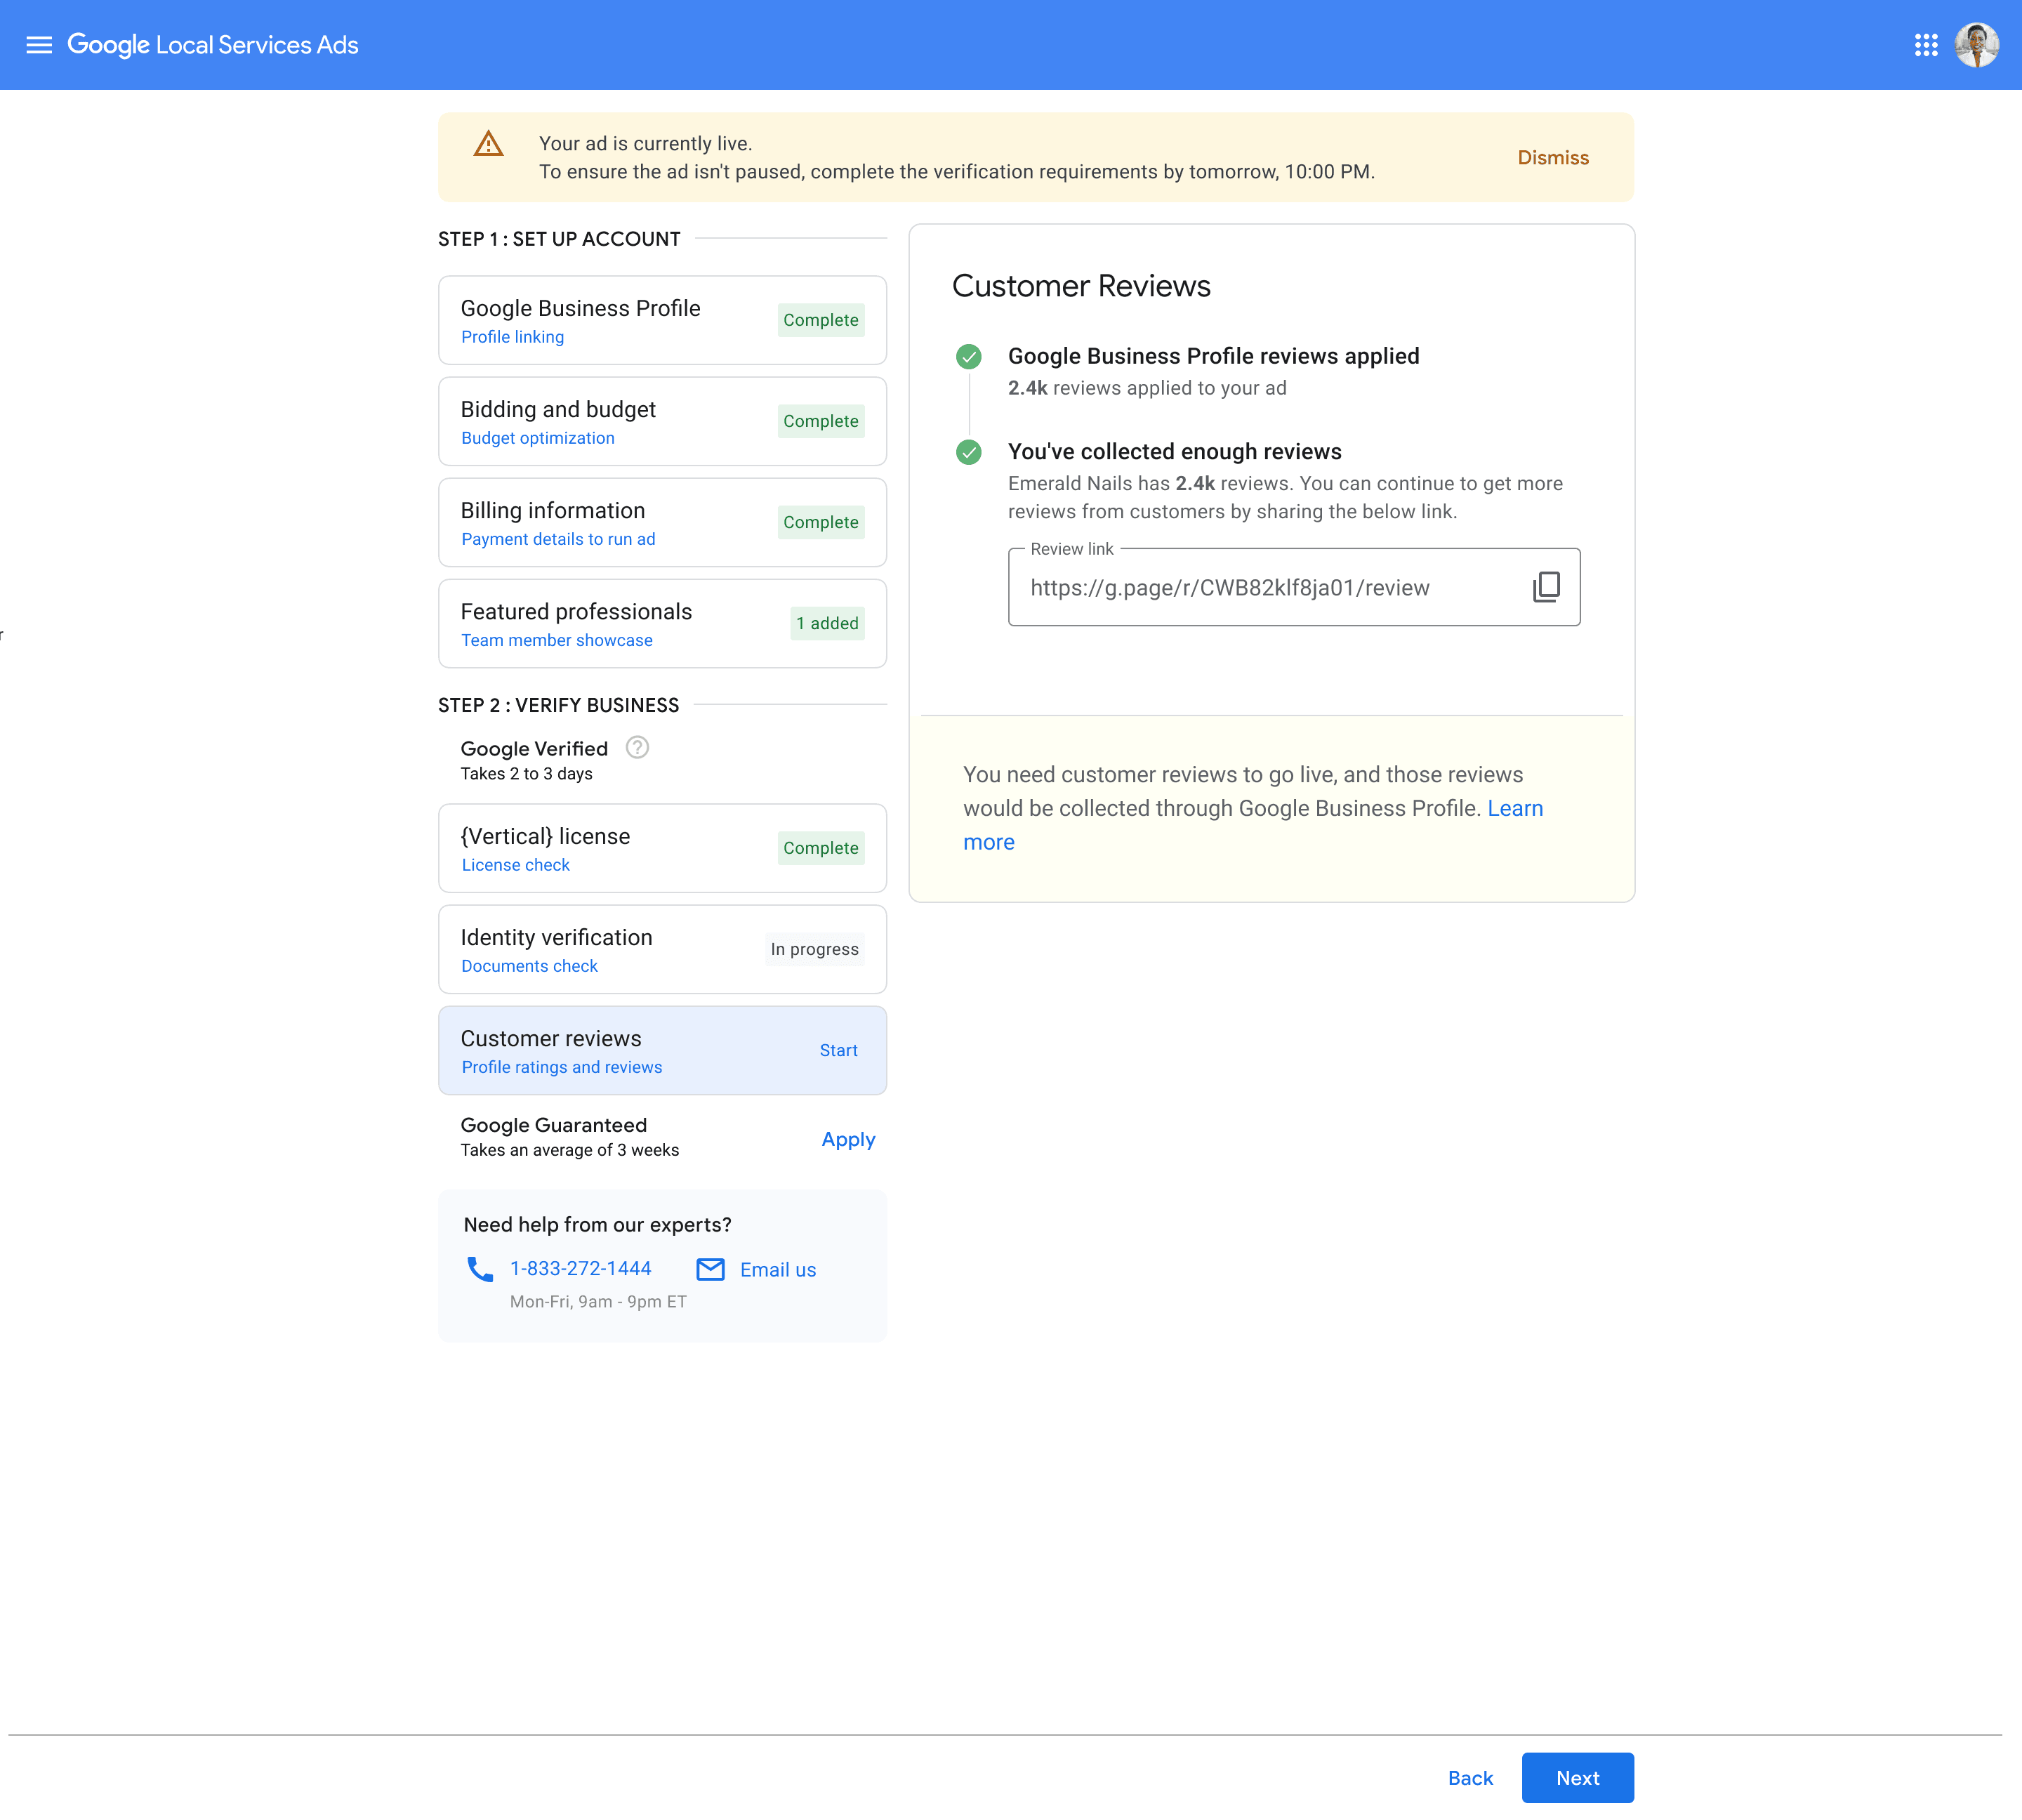Open the Bidding and budget step
The width and height of the screenshot is (2022, 1820).
point(662,421)
